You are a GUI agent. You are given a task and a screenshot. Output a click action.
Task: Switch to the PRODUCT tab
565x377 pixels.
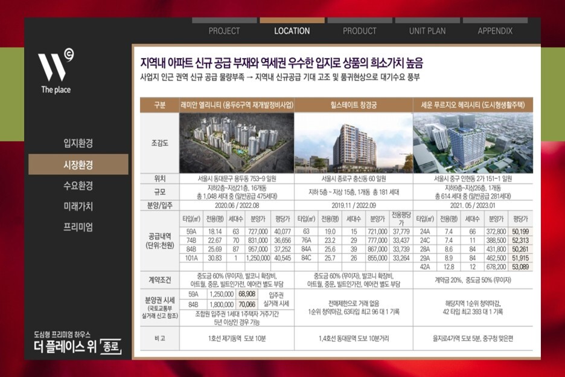coord(360,31)
